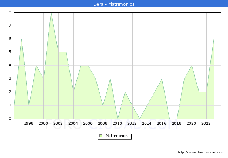This screenshot has width=228, height=158.
Task: Select x-axis year label 1998
Action: [28, 123]
